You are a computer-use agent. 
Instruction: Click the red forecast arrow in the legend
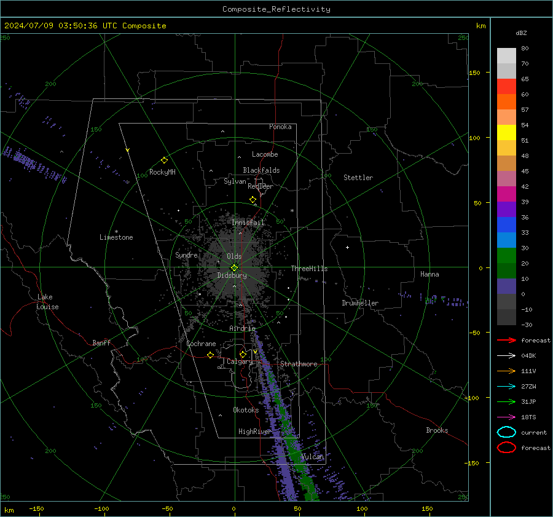pos(506,340)
